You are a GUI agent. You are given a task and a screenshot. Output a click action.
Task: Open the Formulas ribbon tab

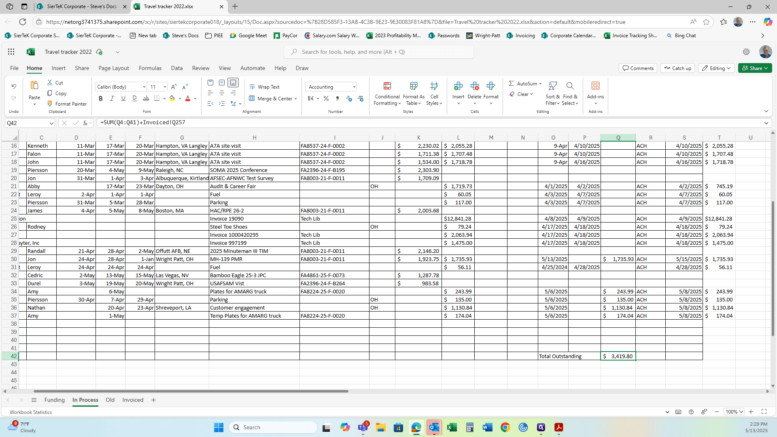[x=150, y=68]
